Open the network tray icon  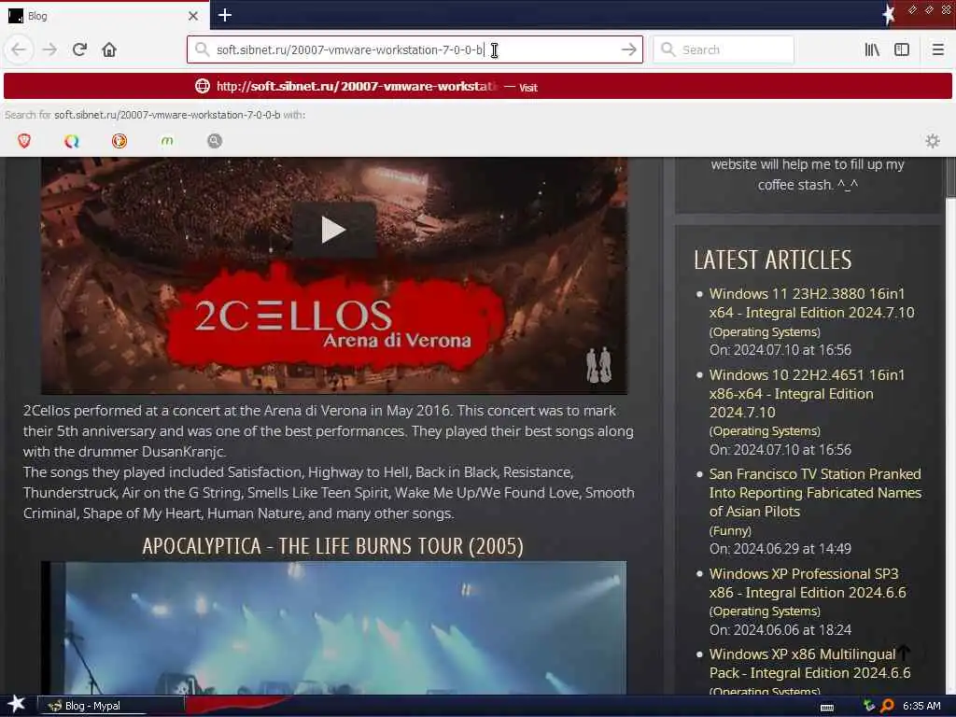click(x=869, y=706)
